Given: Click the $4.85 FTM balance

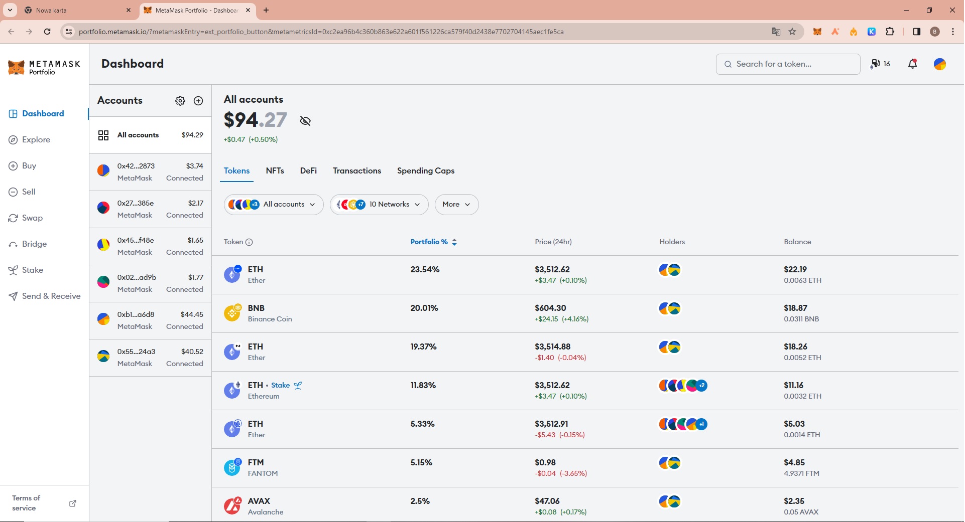Looking at the screenshot, I should click(794, 463).
